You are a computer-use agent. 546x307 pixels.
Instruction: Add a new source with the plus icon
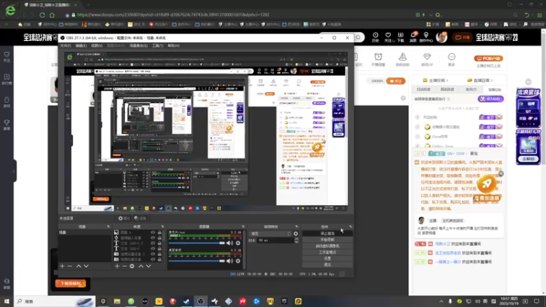pyautogui.click(x=117, y=266)
